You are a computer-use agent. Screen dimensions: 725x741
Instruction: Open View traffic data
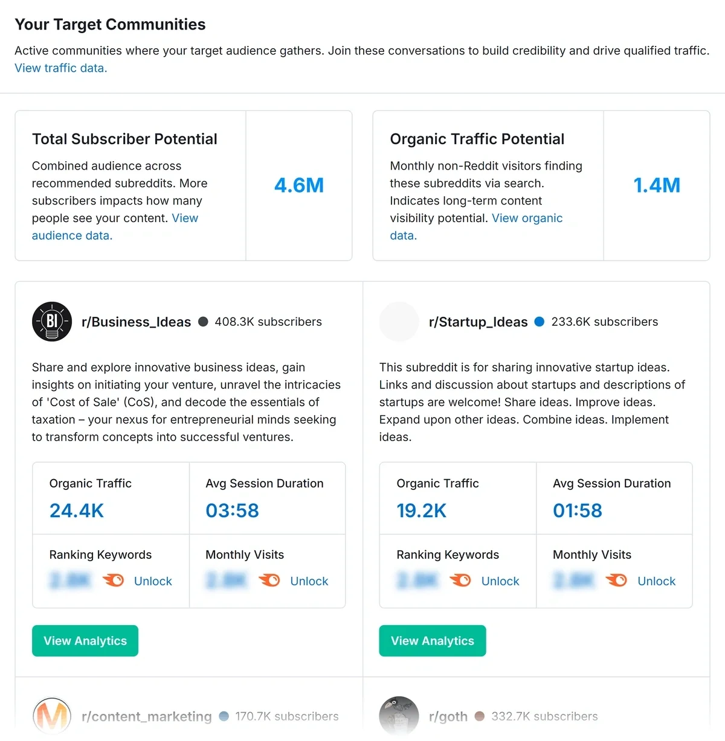60,68
